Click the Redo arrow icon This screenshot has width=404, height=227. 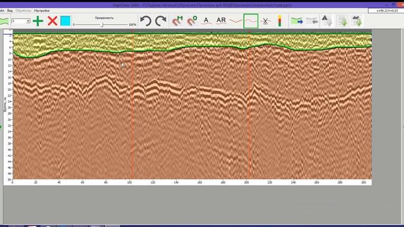pos(161,21)
